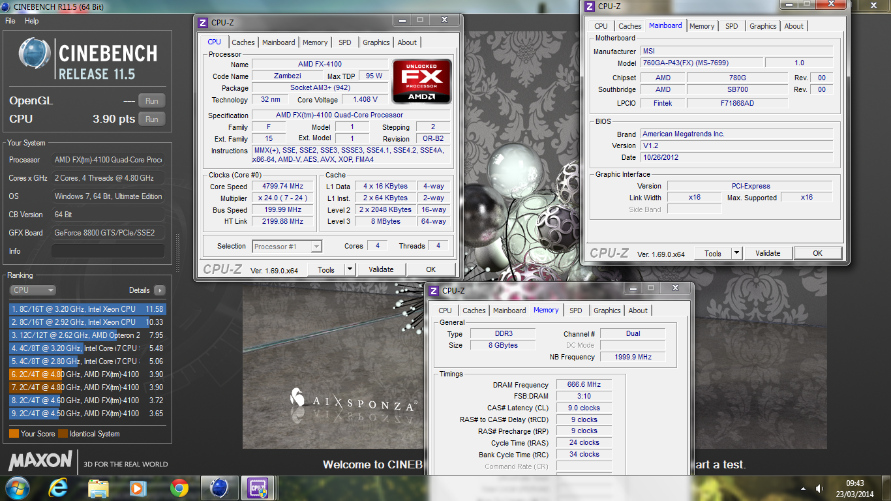
Task: Run the CPU benchmark
Action: pyautogui.click(x=152, y=119)
